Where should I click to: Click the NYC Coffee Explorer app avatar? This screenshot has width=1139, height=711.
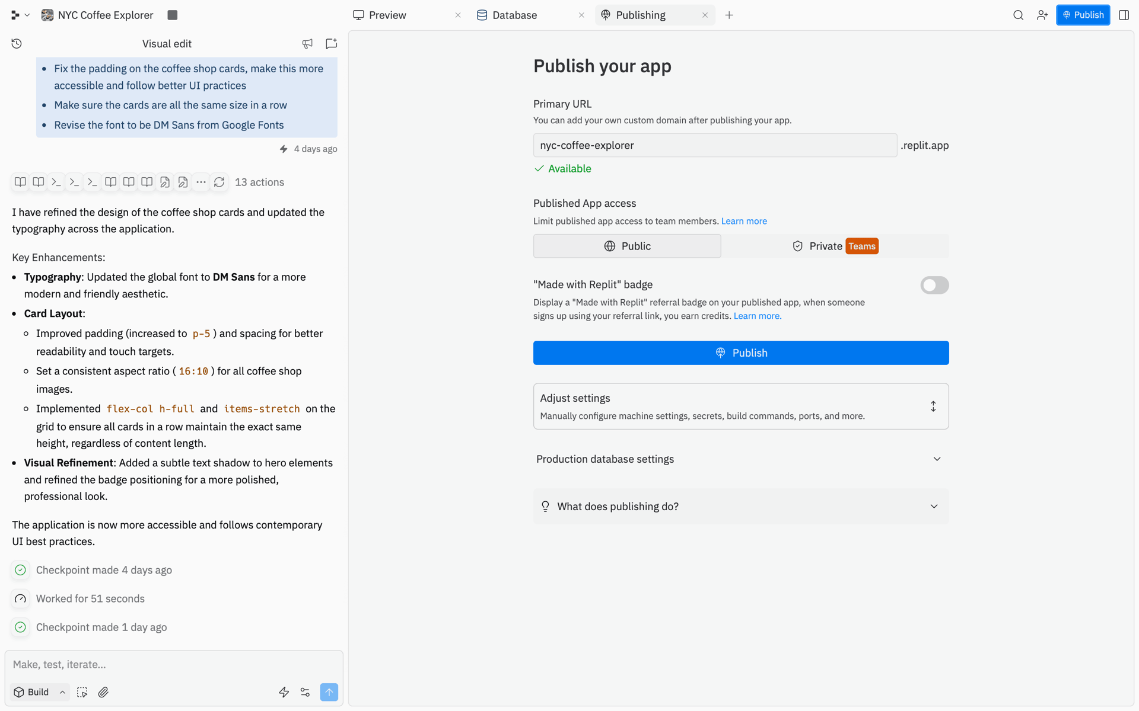click(x=47, y=15)
